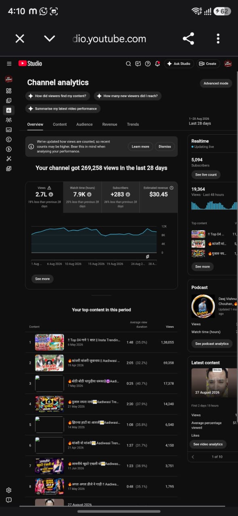Click See live count in Realtime
The image size is (238, 516).
pos(206,175)
